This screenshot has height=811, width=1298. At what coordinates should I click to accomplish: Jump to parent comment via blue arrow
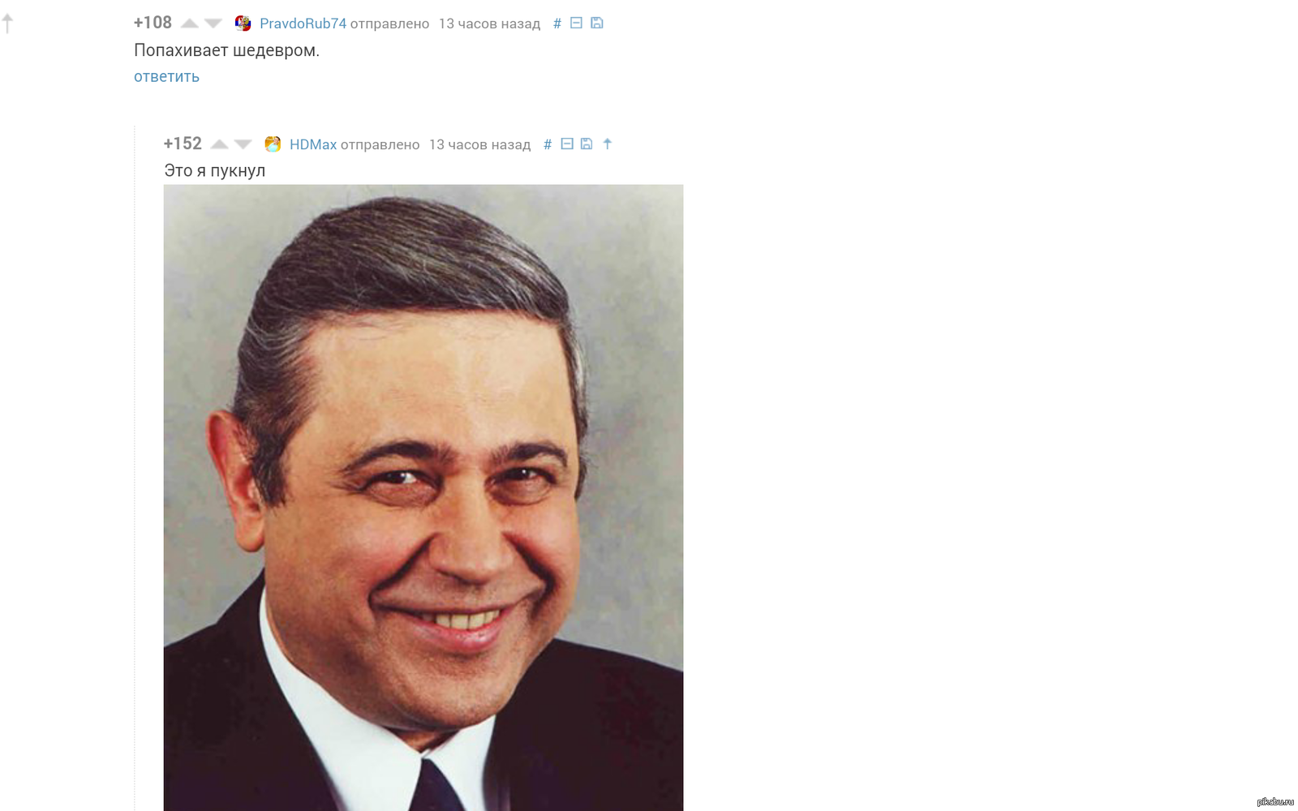coord(608,144)
